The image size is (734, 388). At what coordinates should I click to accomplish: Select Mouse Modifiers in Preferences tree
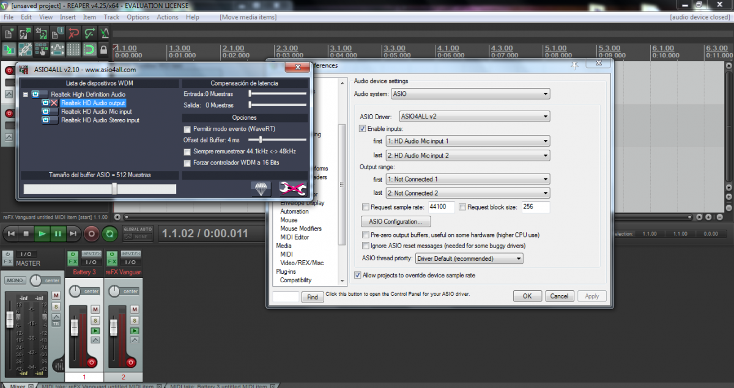click(301, 229)
